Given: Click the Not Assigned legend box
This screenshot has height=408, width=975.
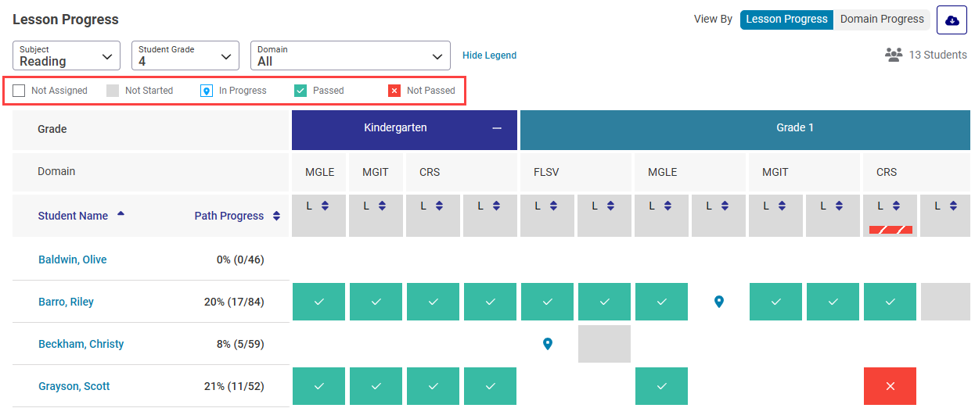Looking at the screenshot, I should pyautogui.click(x=19, y=91).
